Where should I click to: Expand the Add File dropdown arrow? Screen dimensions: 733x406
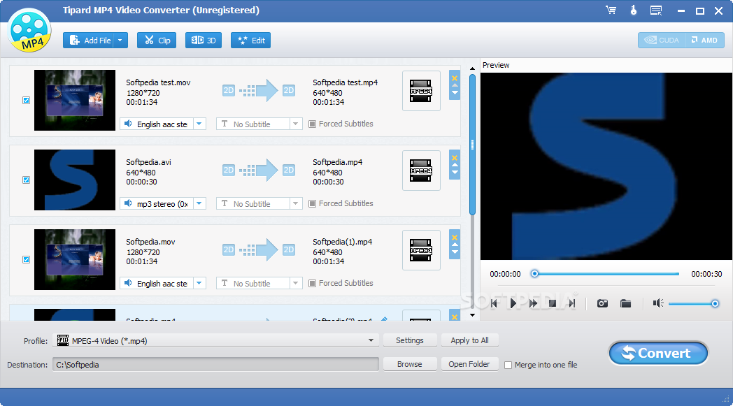[120, 40]
